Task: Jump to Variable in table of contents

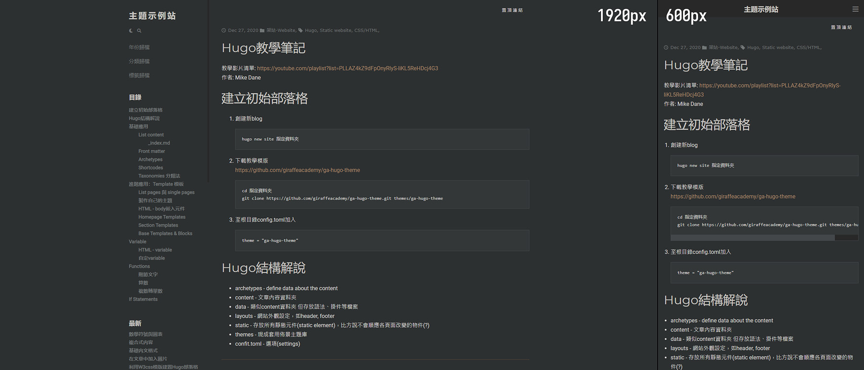Action: pos(137,241)
